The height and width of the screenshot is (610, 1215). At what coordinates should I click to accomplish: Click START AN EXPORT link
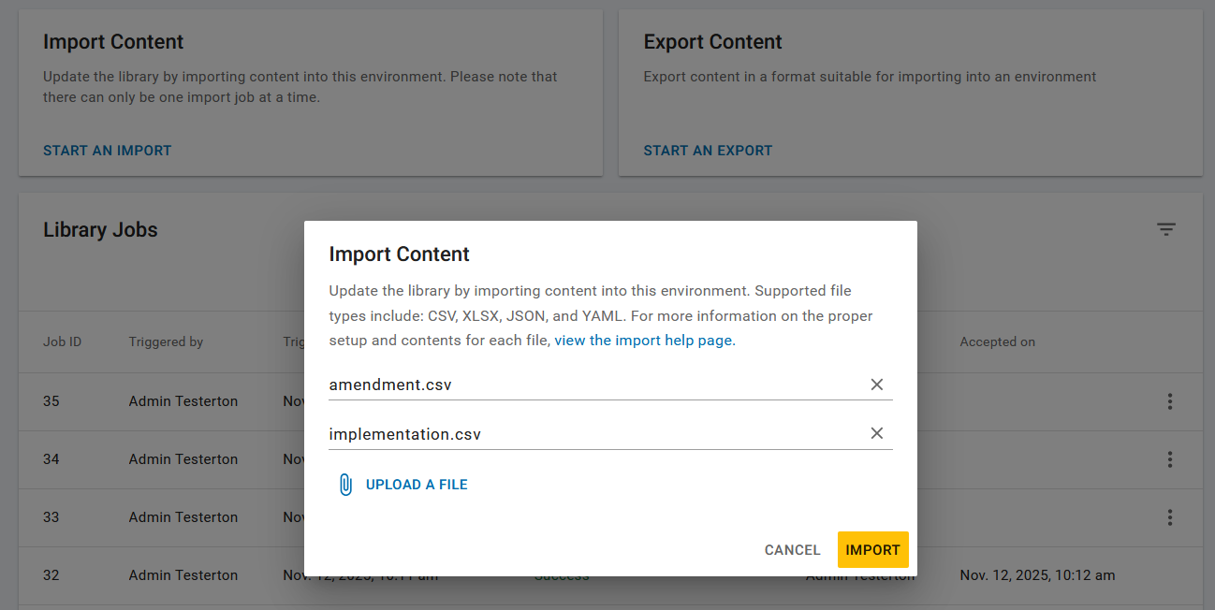708,150
